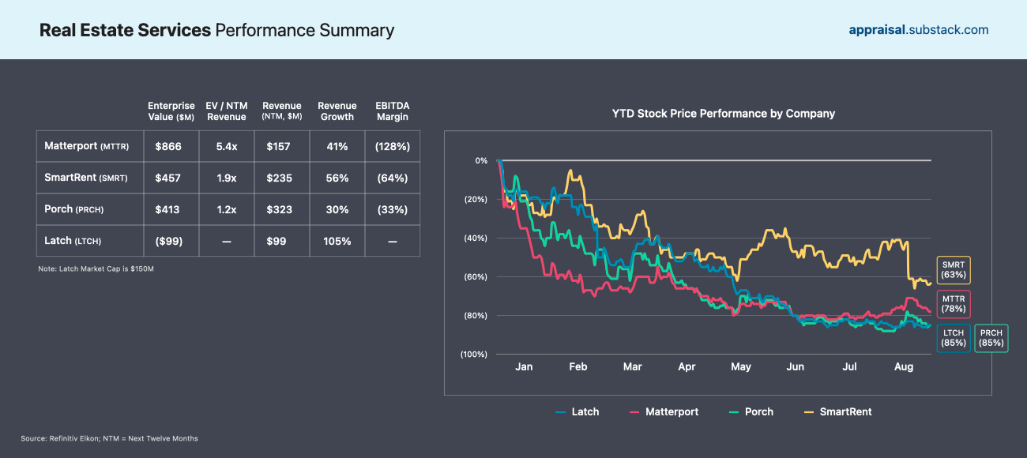This screenshot has height=458, width=1027.
Task: Click the LTCH (85%) end label
Action: [954, 338]
